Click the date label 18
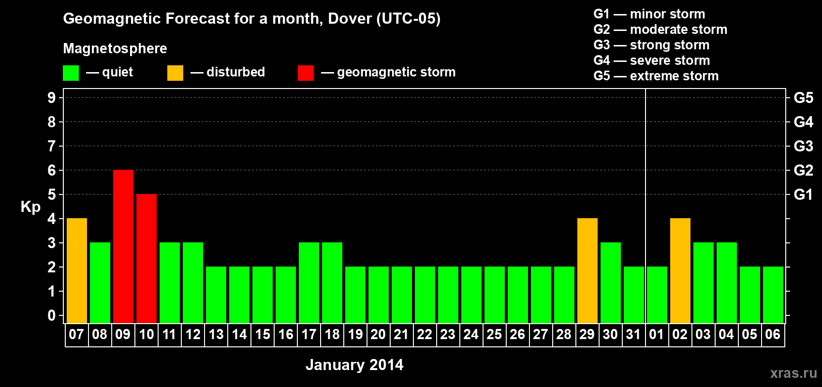The image size is (822, 387). click(332, 334)
